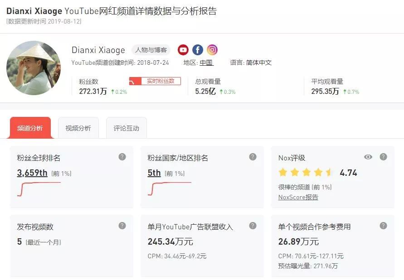404x280 pixels.
Task: Switch to the 视频分析 tab
Action: click(x=78, y=128)
